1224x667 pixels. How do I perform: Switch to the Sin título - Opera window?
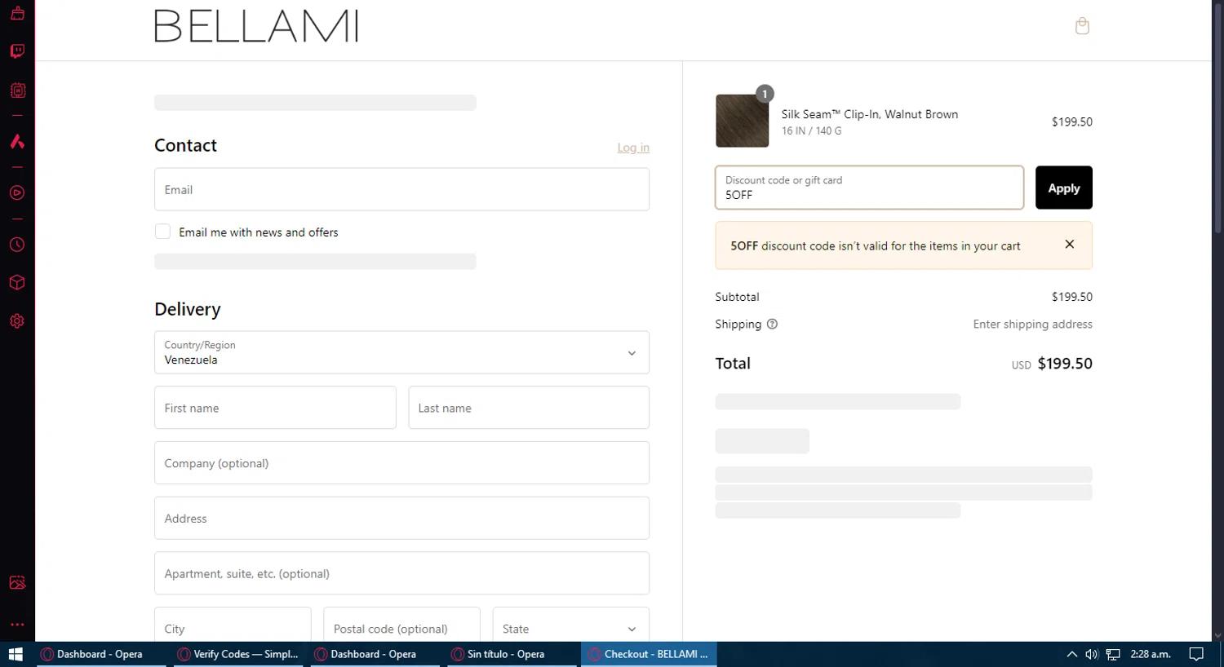click(x=511, y=654)
